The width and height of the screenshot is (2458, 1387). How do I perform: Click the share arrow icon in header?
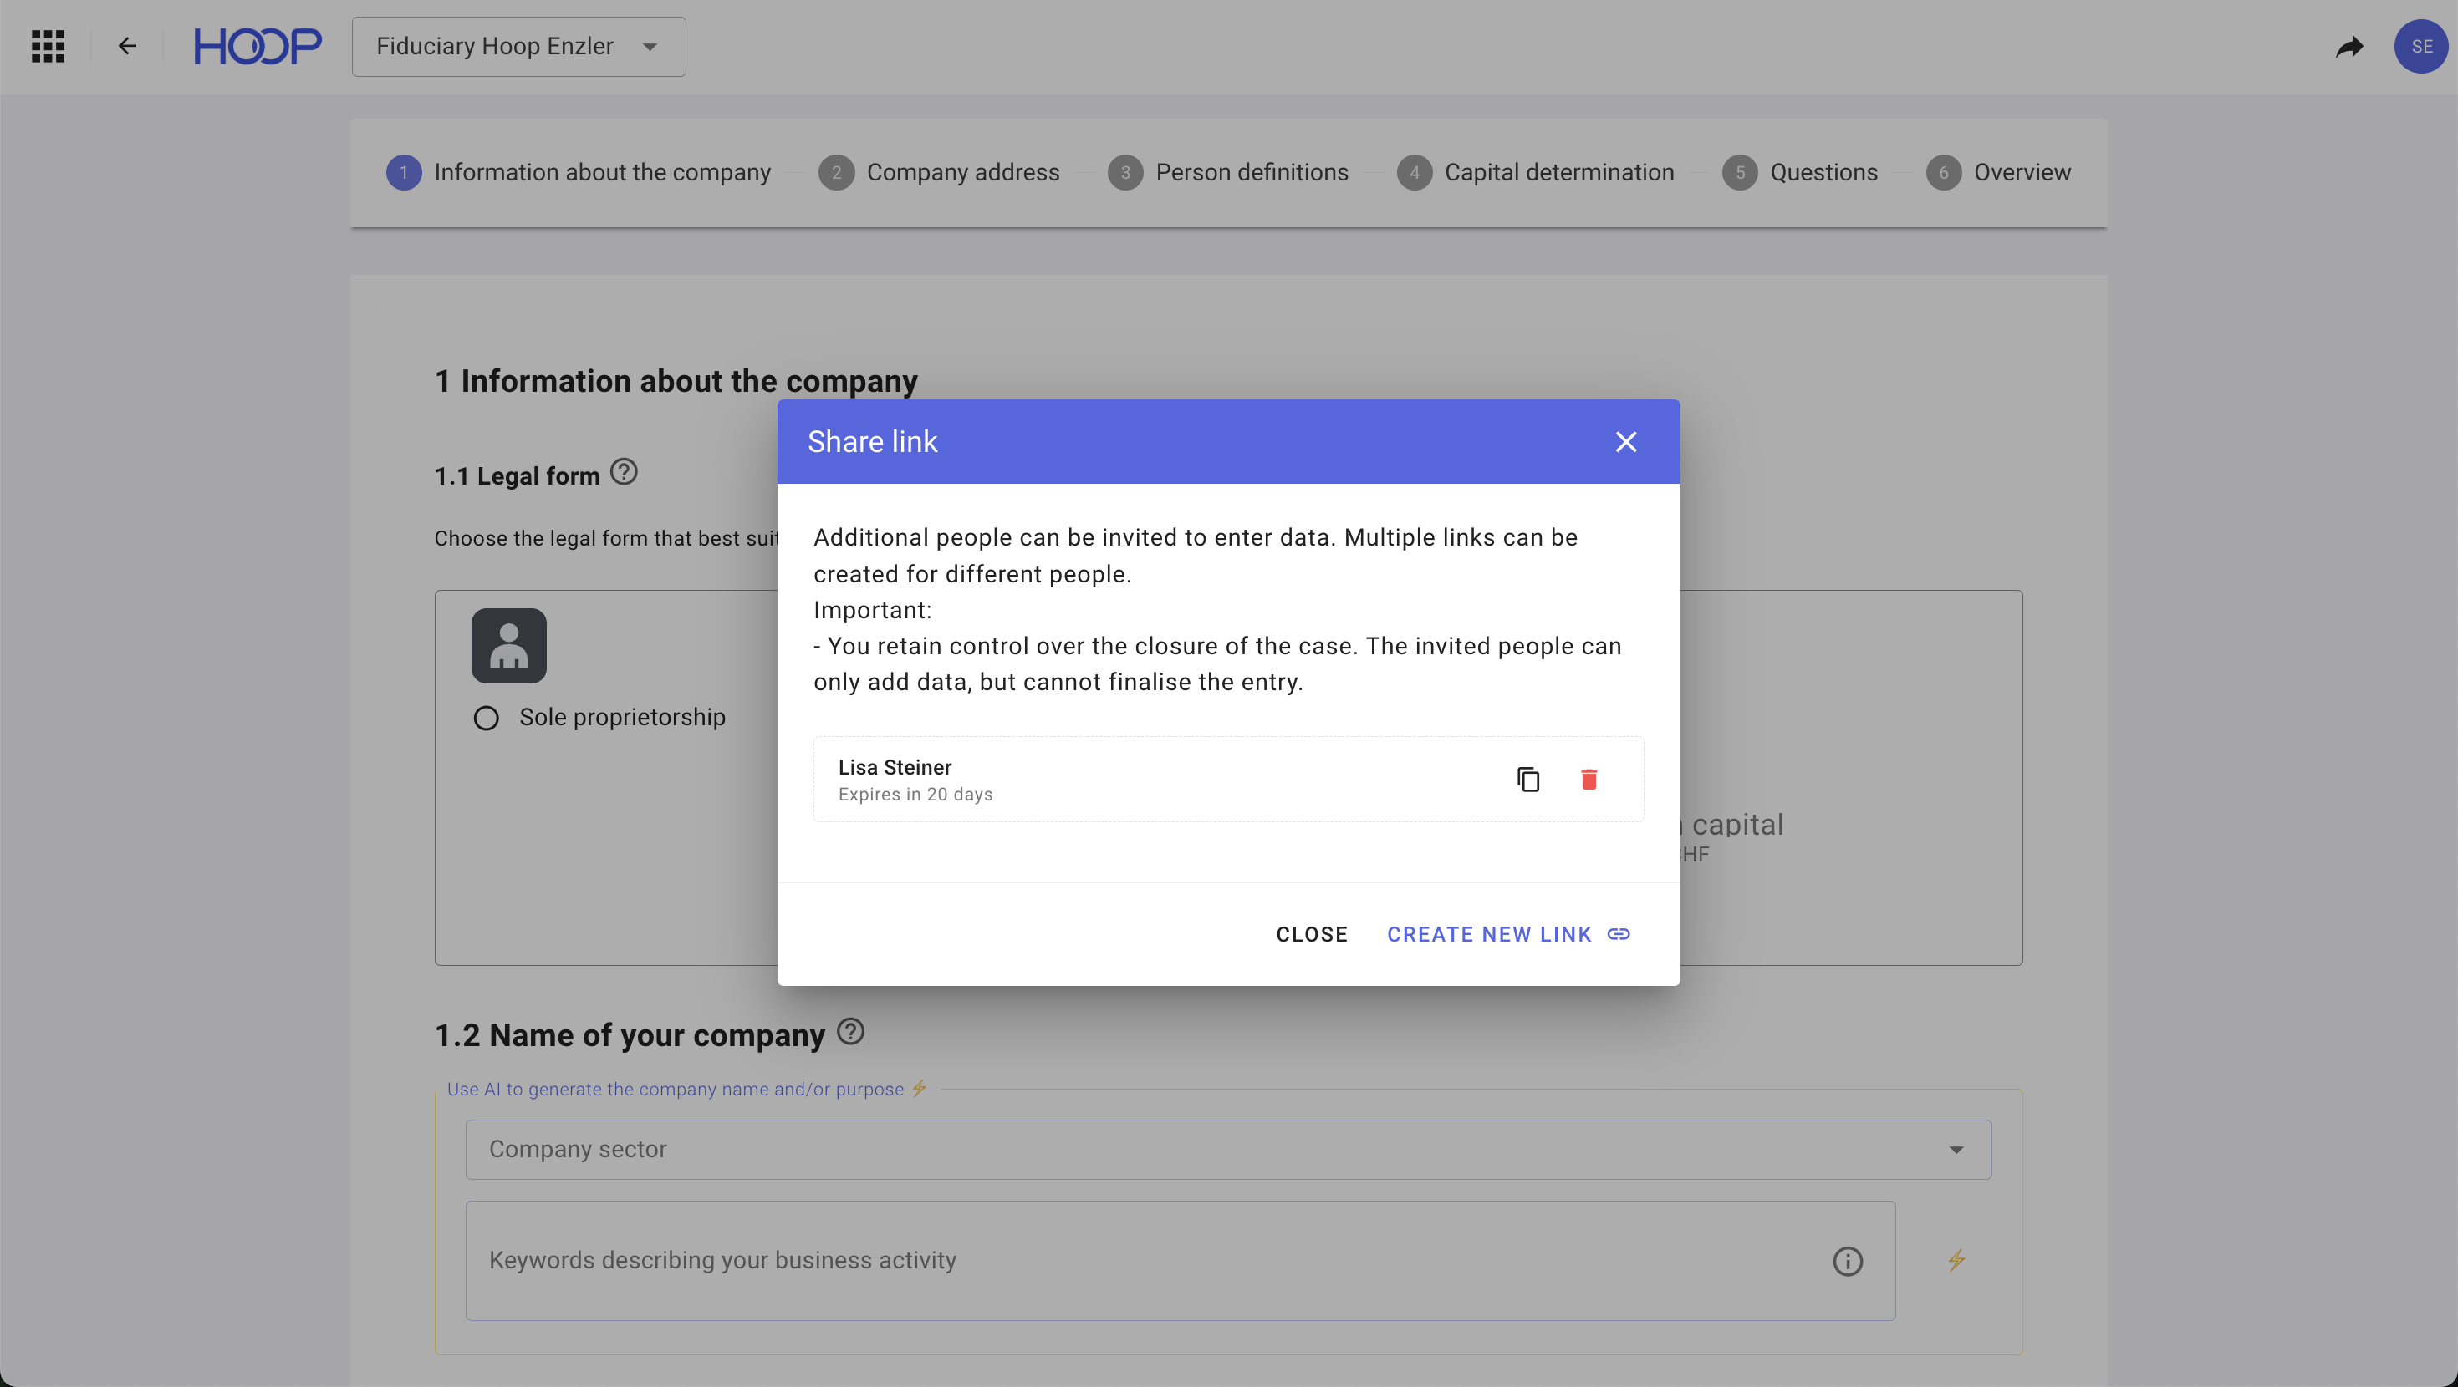click(2349, 46)
